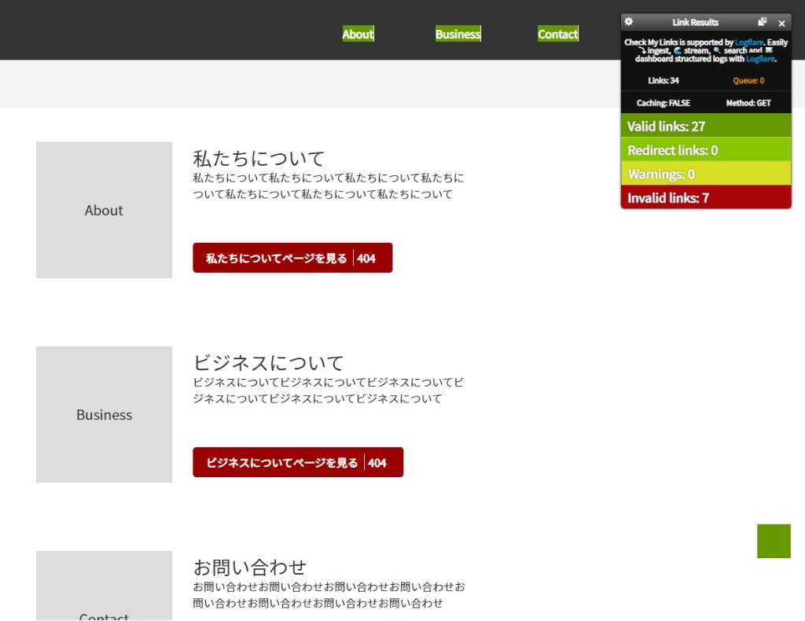Click the green square scroll-to-top button

774,541
